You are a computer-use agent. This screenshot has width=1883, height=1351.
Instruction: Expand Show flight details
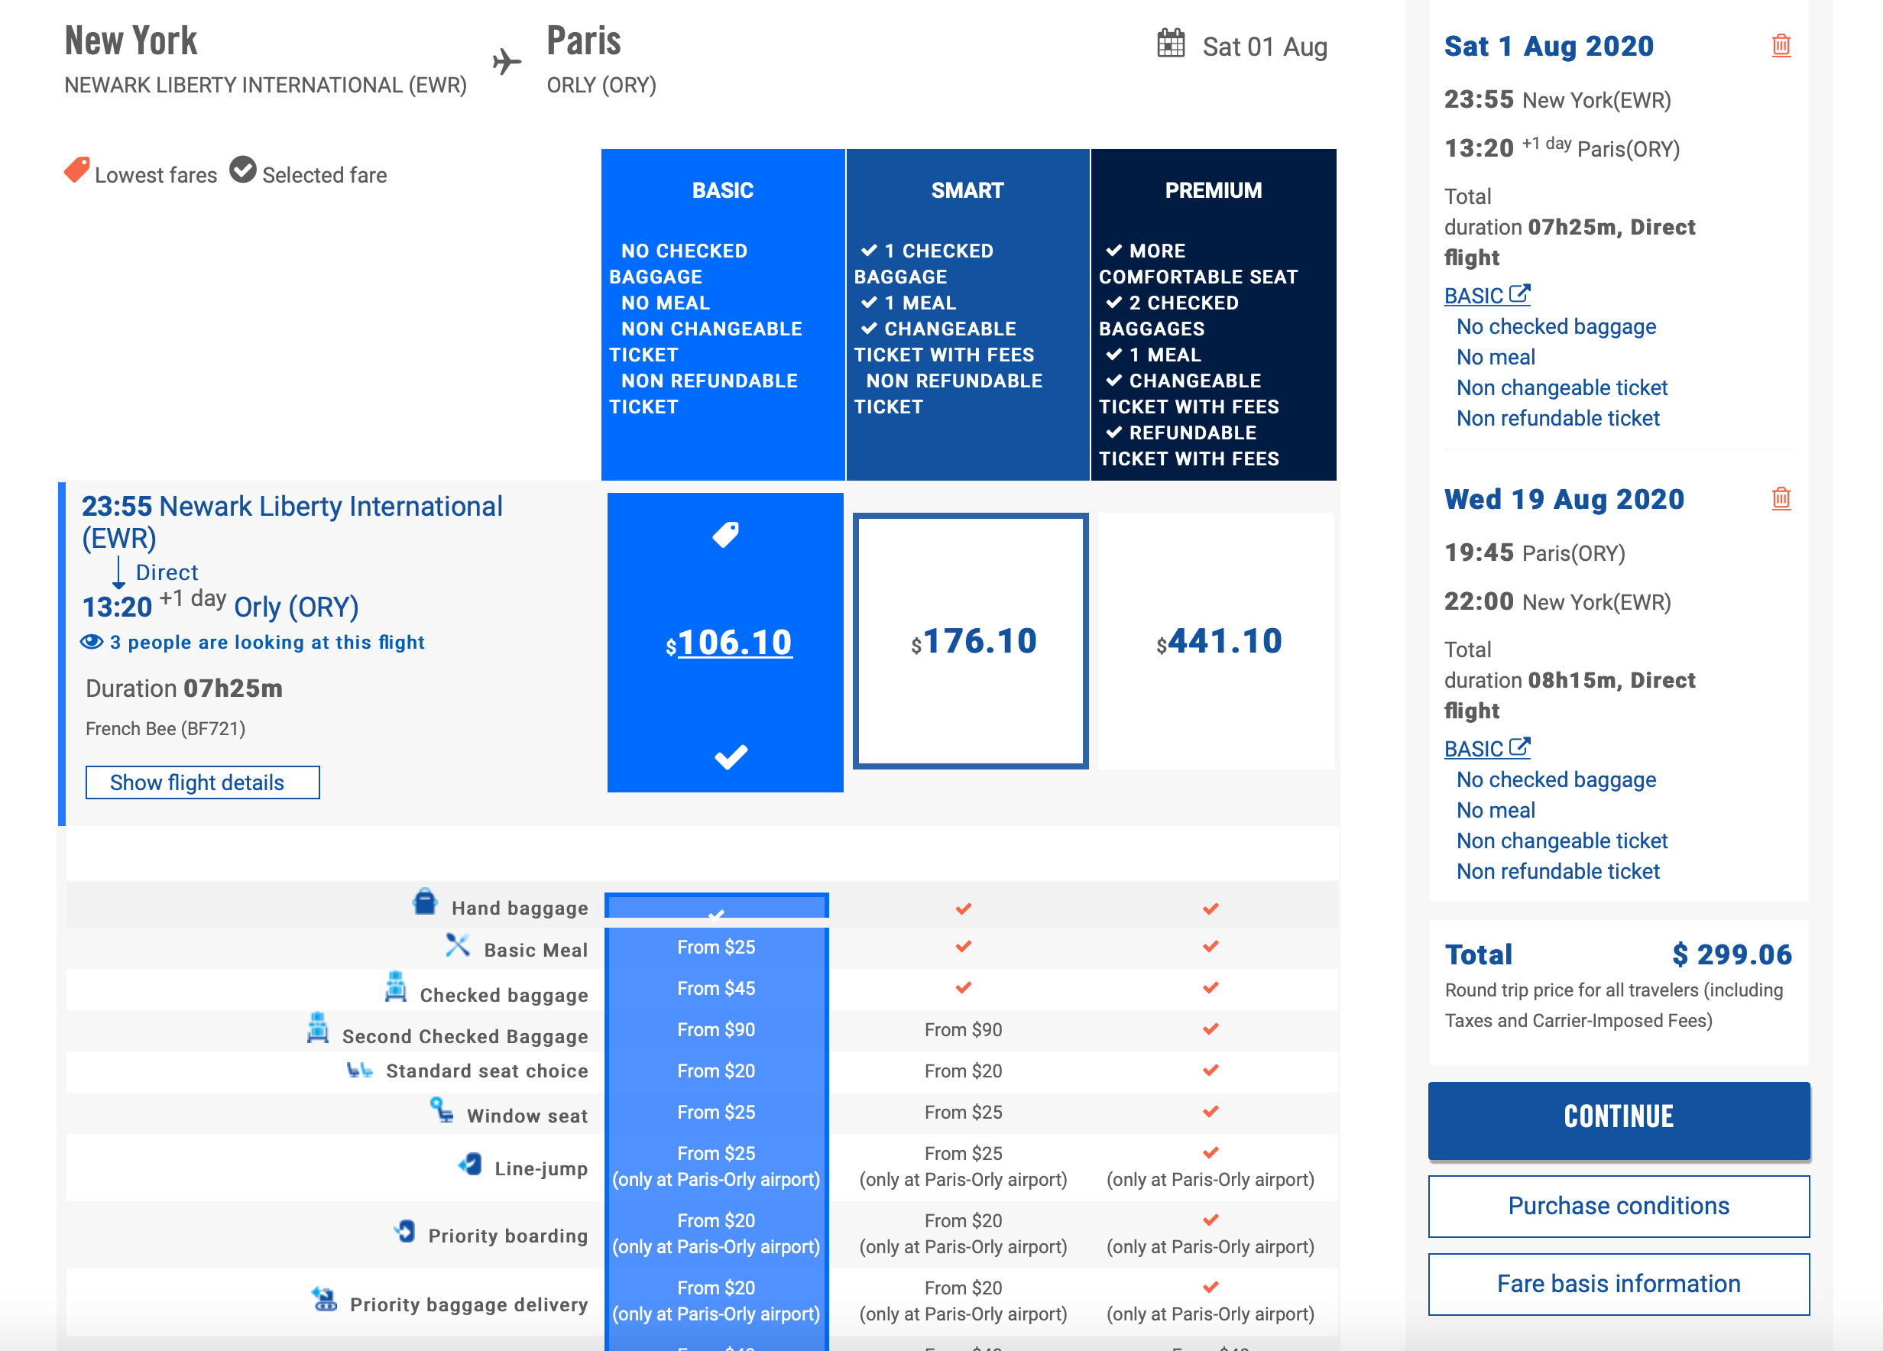pos(202,782)
